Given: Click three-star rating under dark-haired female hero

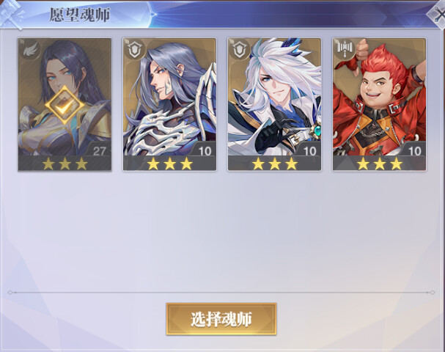Looking at the screenshot, I should (x=65, y=164).
